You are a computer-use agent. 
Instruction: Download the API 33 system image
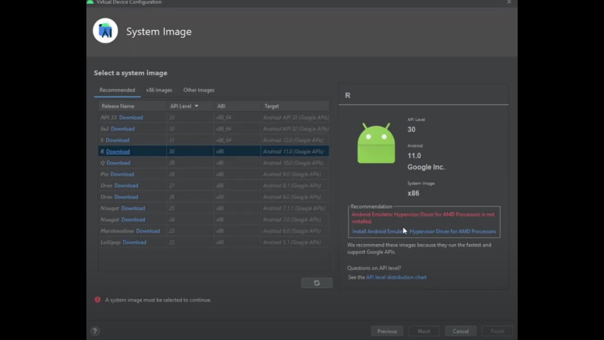(x=131, y=118)
